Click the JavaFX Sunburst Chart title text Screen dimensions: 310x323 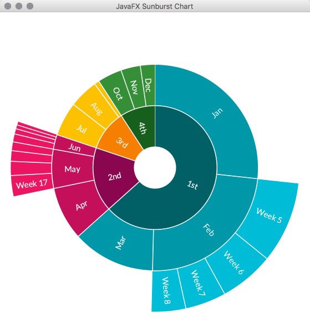click(x=155, y=7)
